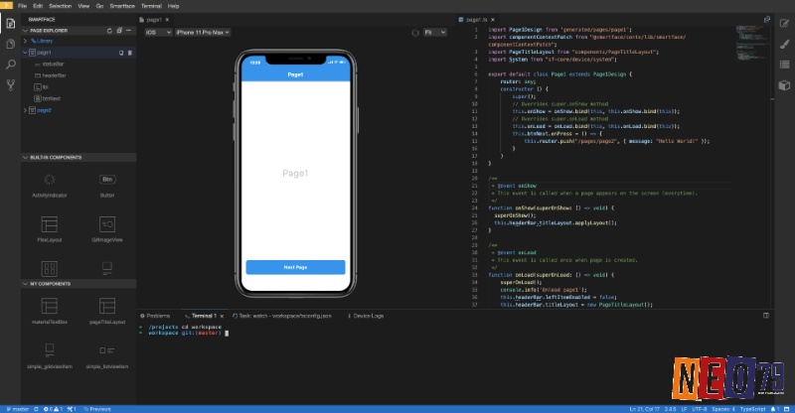The width and height of the screenshot is (795, 413).
Task: Select the pageTitleLayout component
Action: 107,311
